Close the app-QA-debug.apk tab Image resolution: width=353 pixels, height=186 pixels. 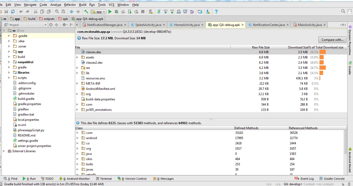(243, 25)
